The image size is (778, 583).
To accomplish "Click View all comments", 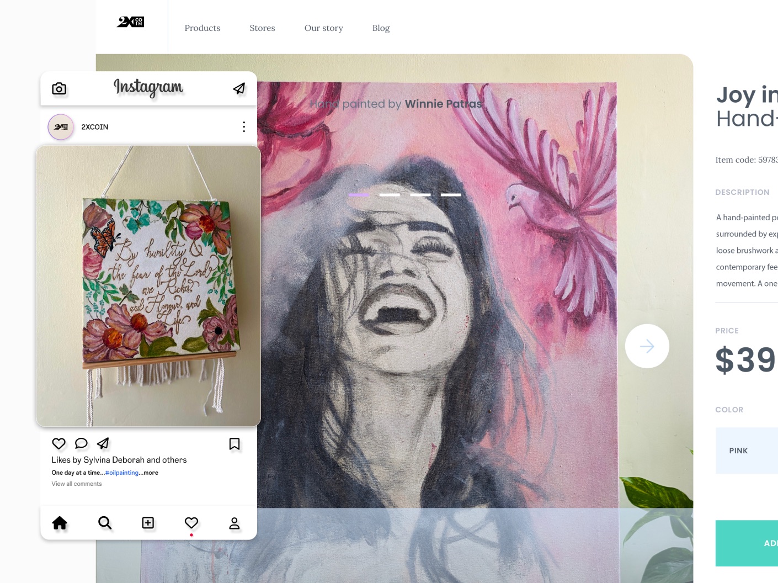I will [77, 484].
